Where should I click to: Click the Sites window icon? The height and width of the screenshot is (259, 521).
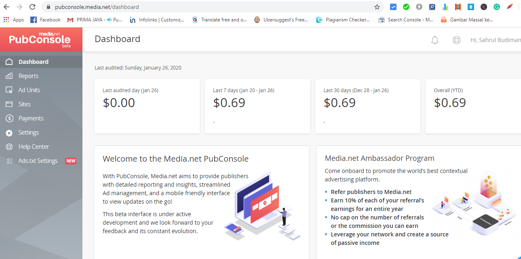click(x=9, y=104)
